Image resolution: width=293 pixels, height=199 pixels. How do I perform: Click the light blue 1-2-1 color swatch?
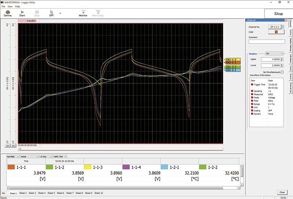[164, 167]
